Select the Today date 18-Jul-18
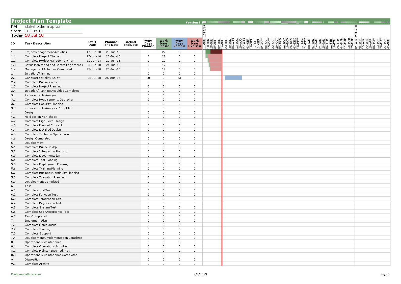The height and width of the screenshot is (284, 401). (34, 35)
